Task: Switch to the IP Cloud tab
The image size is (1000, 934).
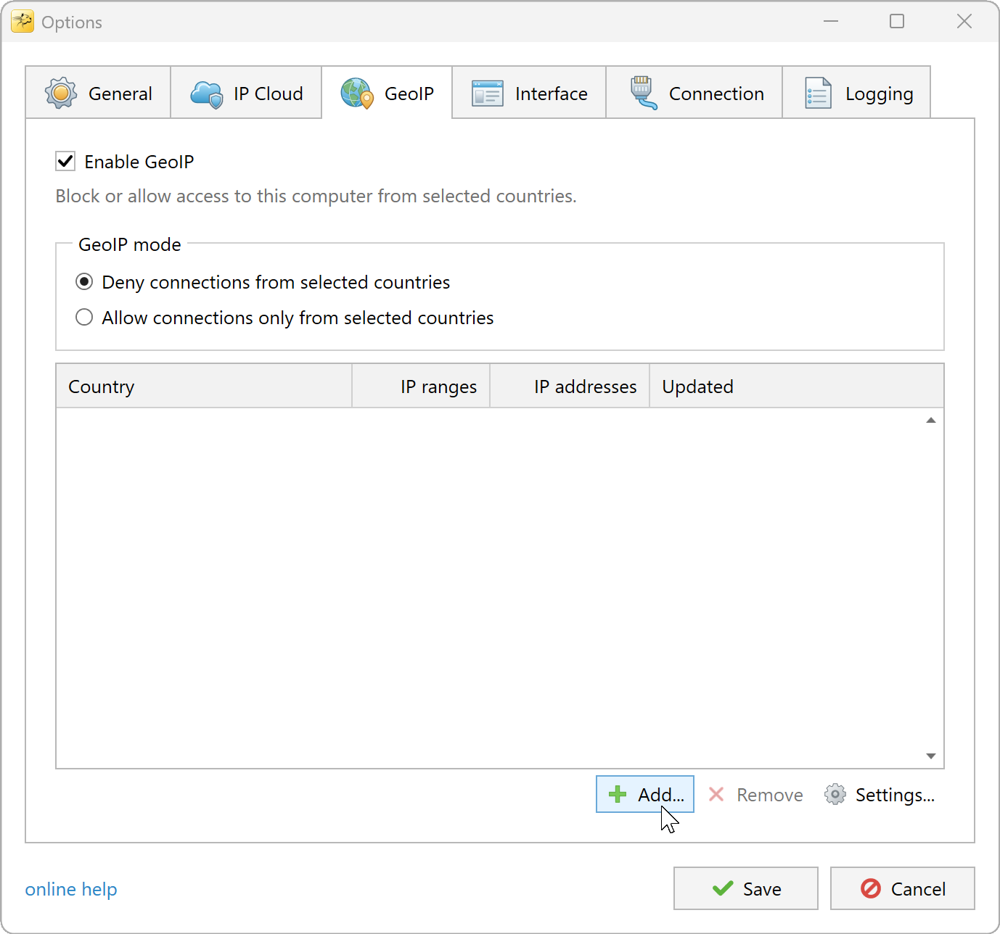Action: point(246,93)
